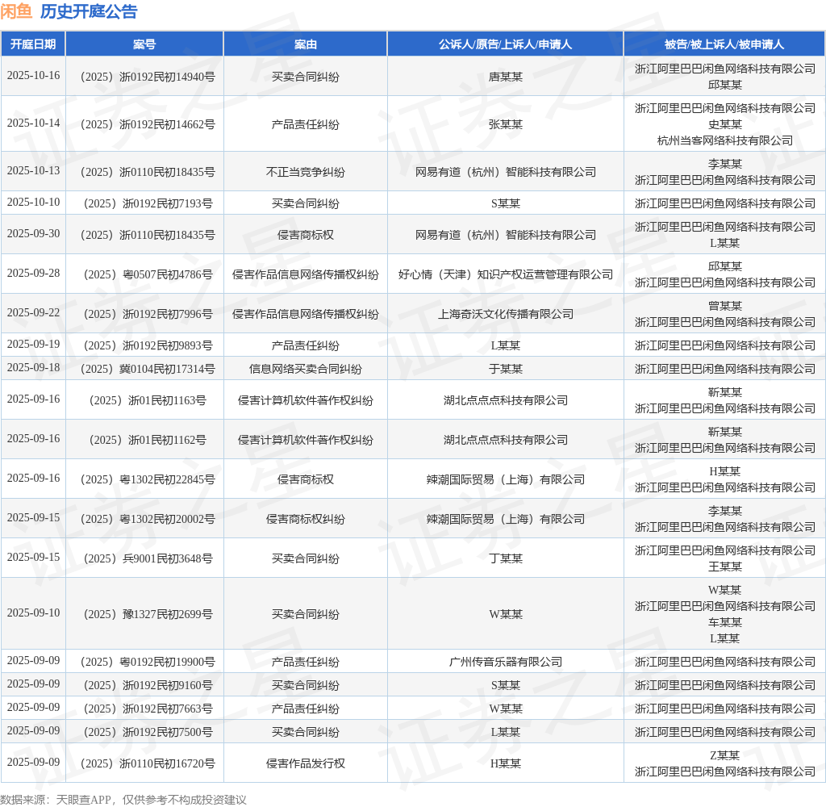Select case number 浙0110民初16720号

pos(148,763)
